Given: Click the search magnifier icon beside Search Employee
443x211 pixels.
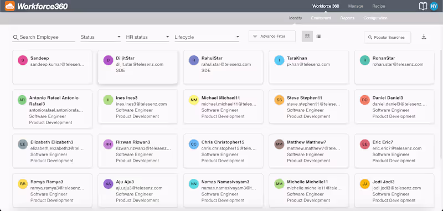Looking at the screenshot, I should pyautogui.click(x=16, y=37).
